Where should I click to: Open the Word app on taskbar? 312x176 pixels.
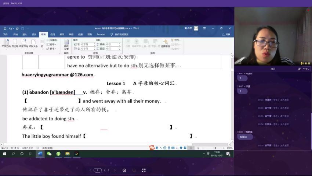point(40,154)
